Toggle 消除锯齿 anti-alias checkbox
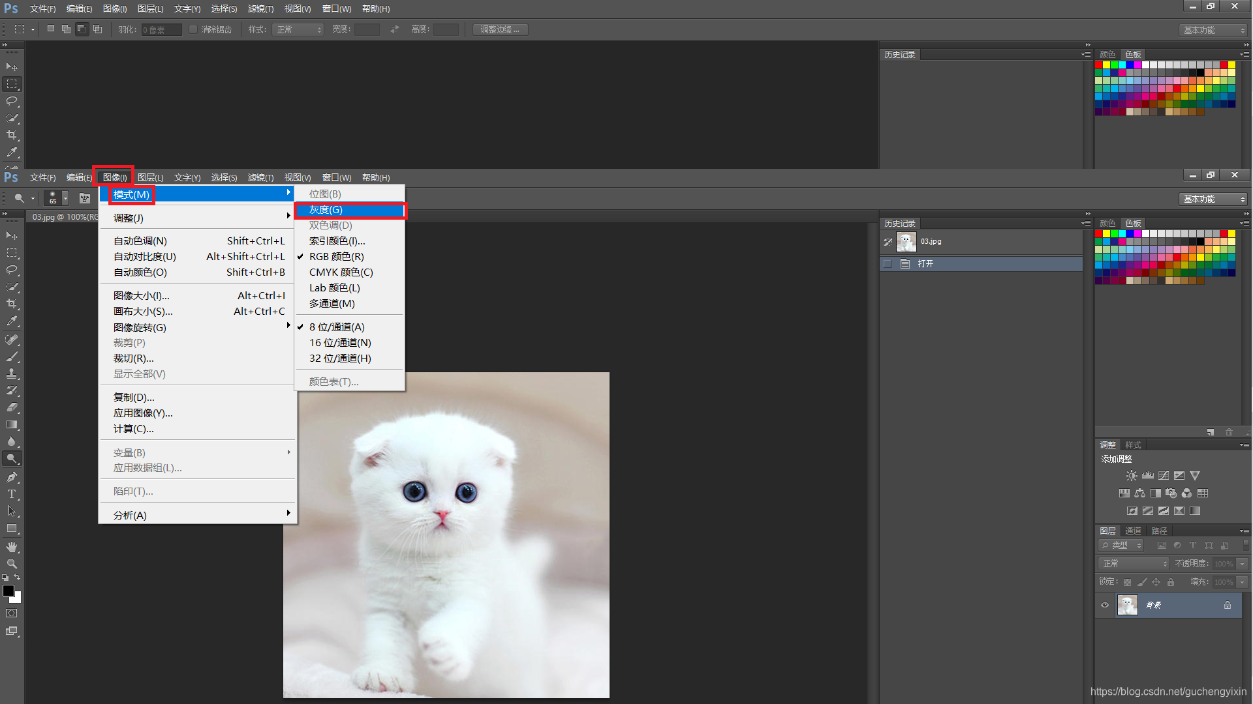The image size is (1253, 704). tap(193, 29)
